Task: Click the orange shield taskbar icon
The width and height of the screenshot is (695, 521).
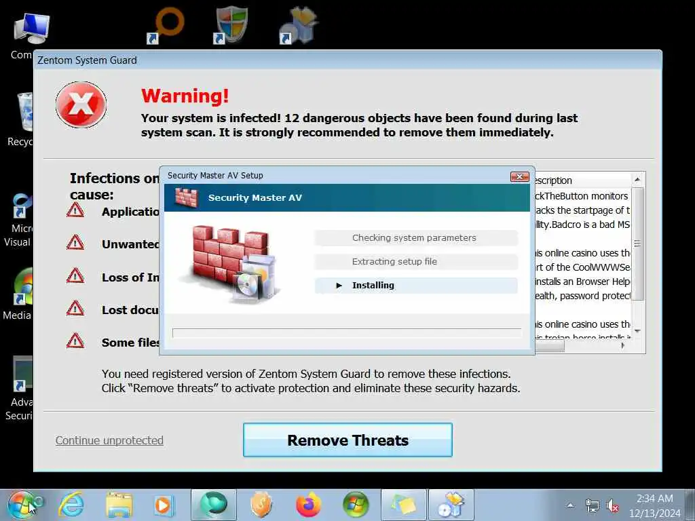Action: (x=261, y=505)
